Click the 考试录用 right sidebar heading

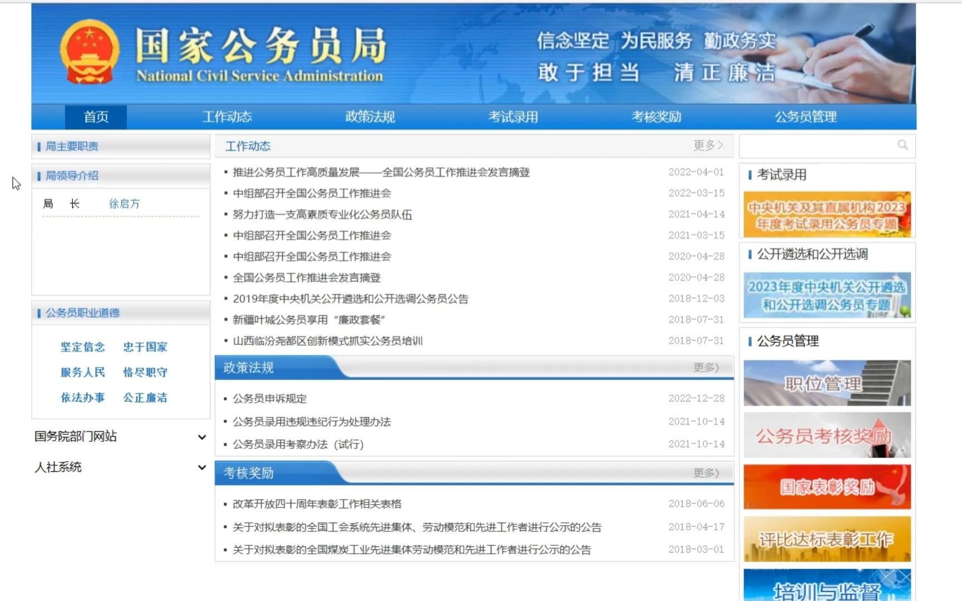[782, 175]
